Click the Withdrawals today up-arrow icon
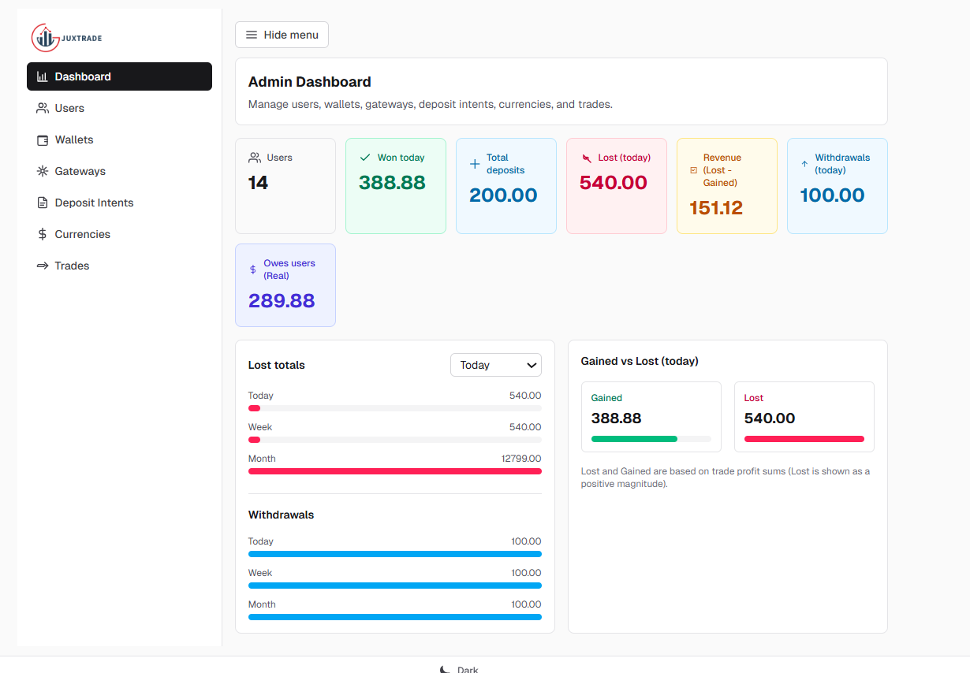The width and height of the screenshot is (970, 673). pyautogui.click(x=804, y=164)
